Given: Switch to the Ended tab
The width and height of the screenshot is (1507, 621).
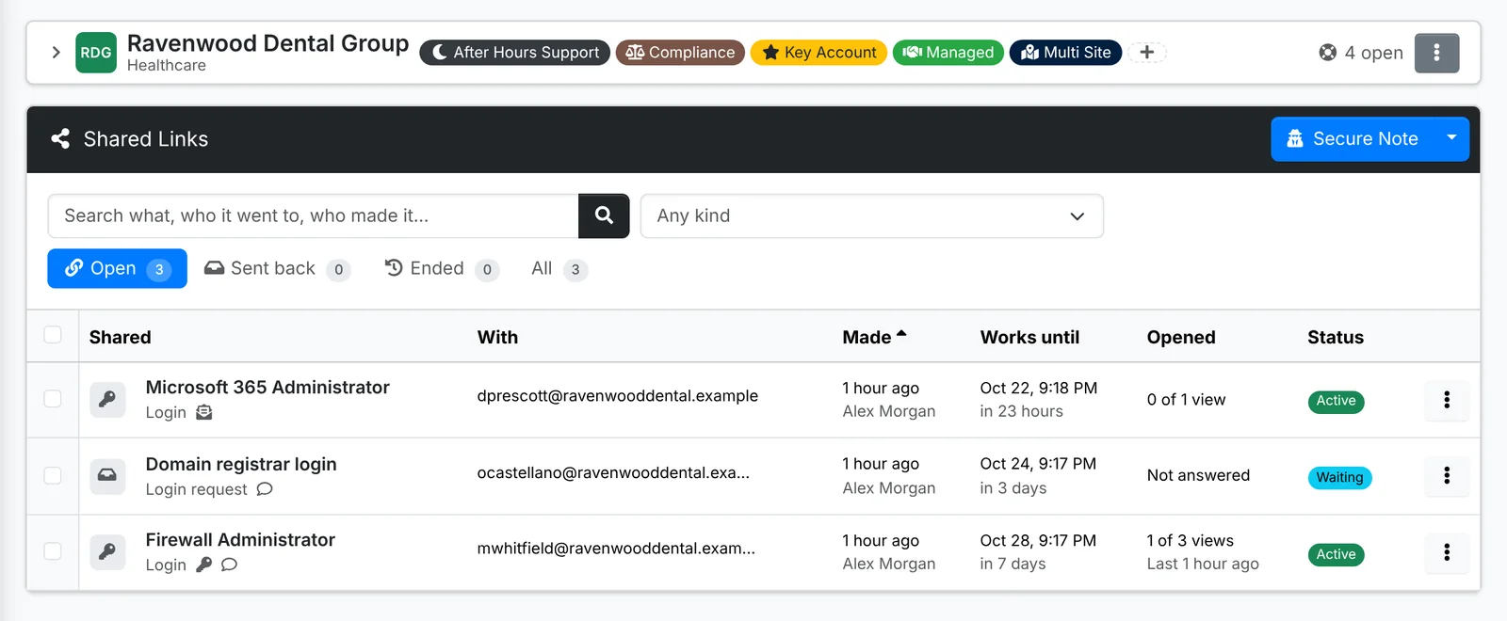Looking at the screenshot, I should (441, 269).
